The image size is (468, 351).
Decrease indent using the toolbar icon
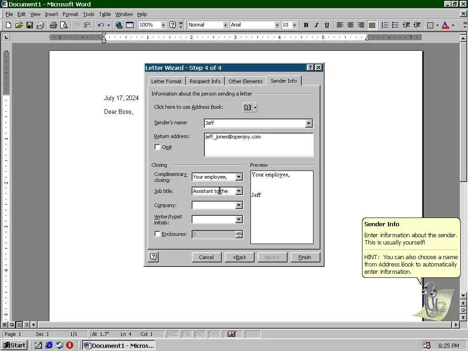(x=406, y=25)
